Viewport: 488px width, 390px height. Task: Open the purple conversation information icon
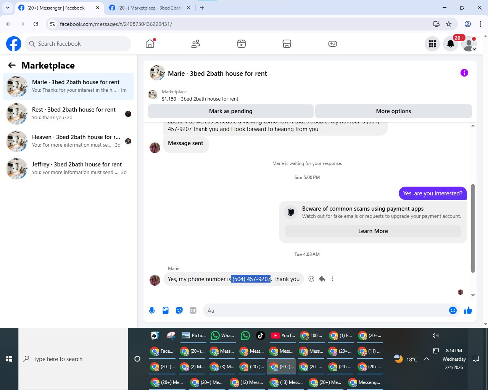pyautogui.click(x=464, y=73)
